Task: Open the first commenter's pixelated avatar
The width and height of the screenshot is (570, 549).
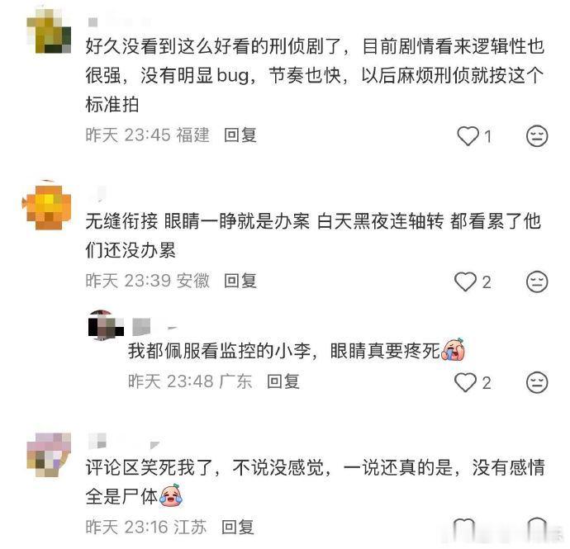Action: tap(49, 31)
